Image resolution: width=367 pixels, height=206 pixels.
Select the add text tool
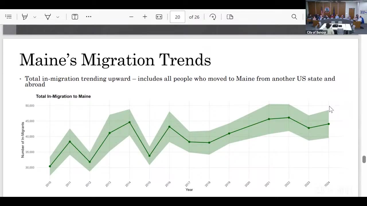(75, 17)
